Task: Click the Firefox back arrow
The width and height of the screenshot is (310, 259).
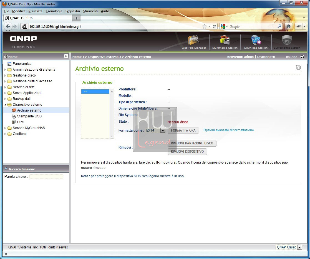Action: [x=8, y=26]
